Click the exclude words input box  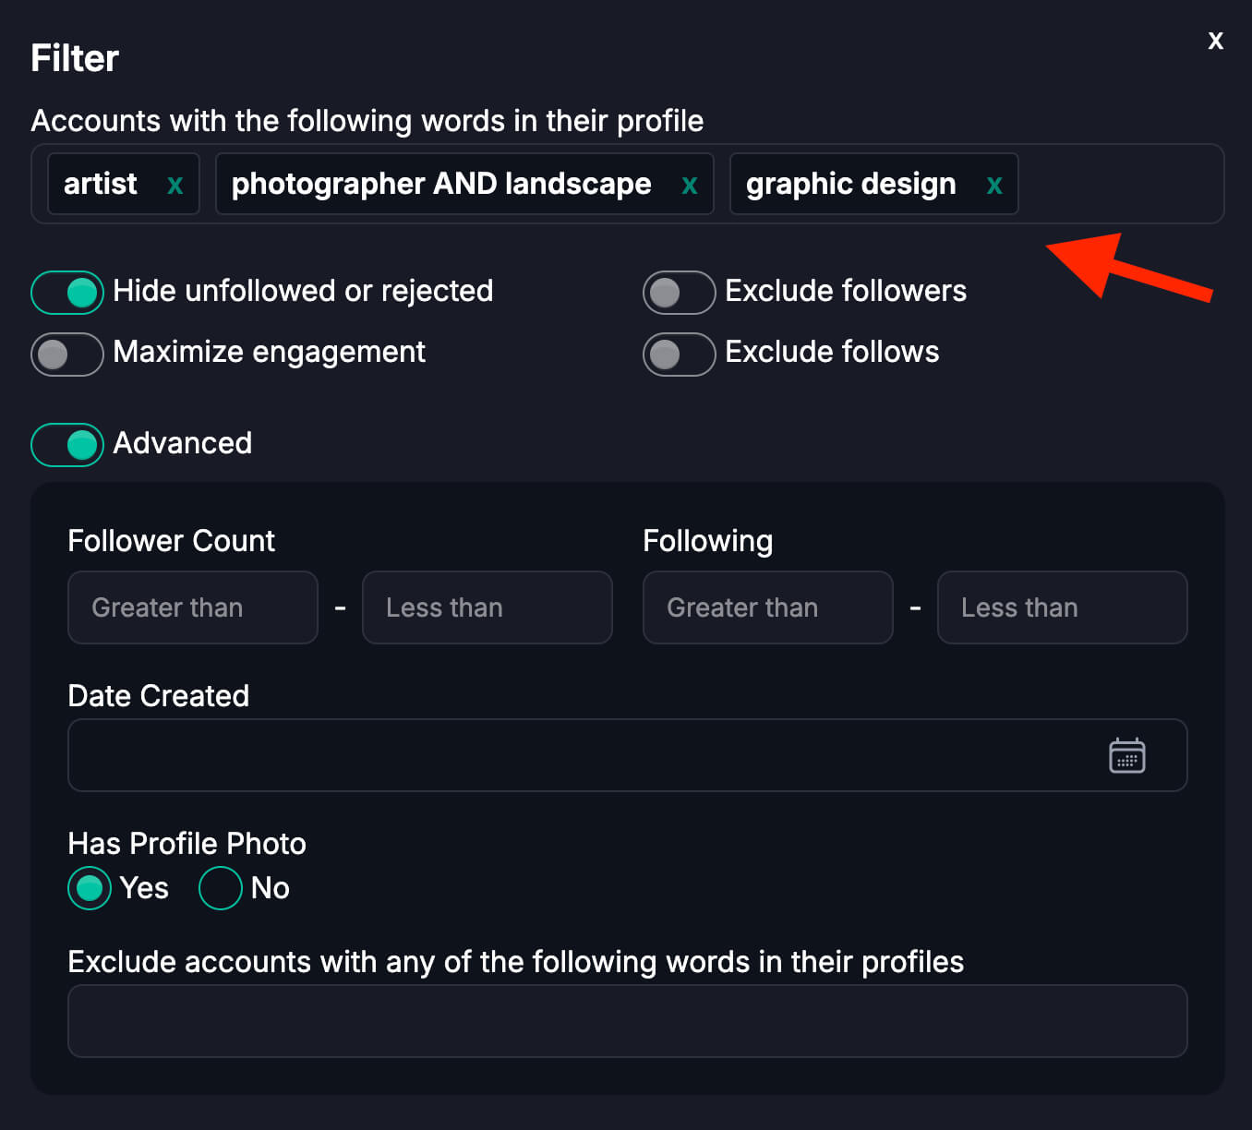click(628, 1021)
